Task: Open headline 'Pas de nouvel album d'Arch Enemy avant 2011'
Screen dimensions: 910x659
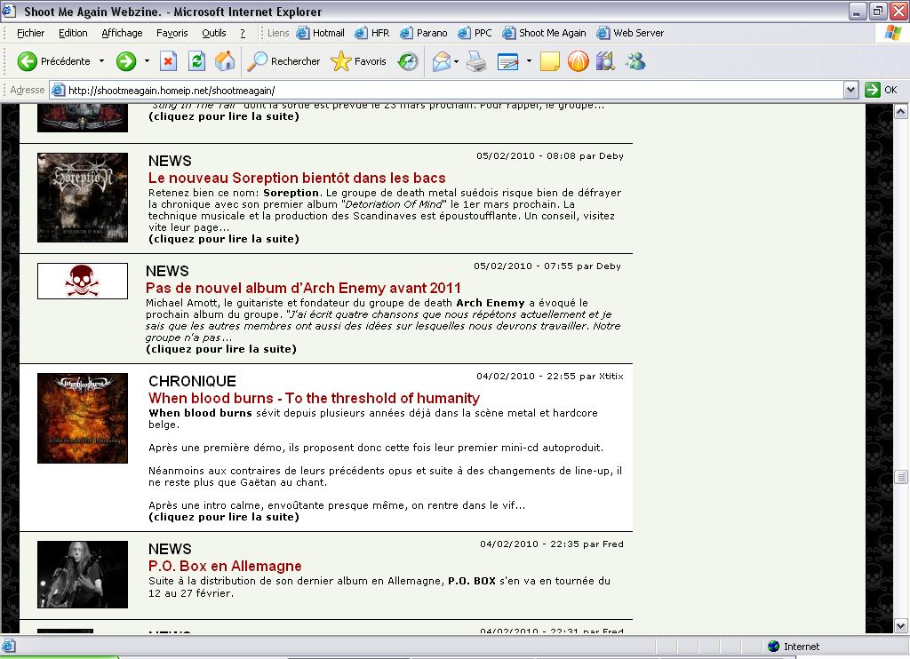Action: pos(304,288)
